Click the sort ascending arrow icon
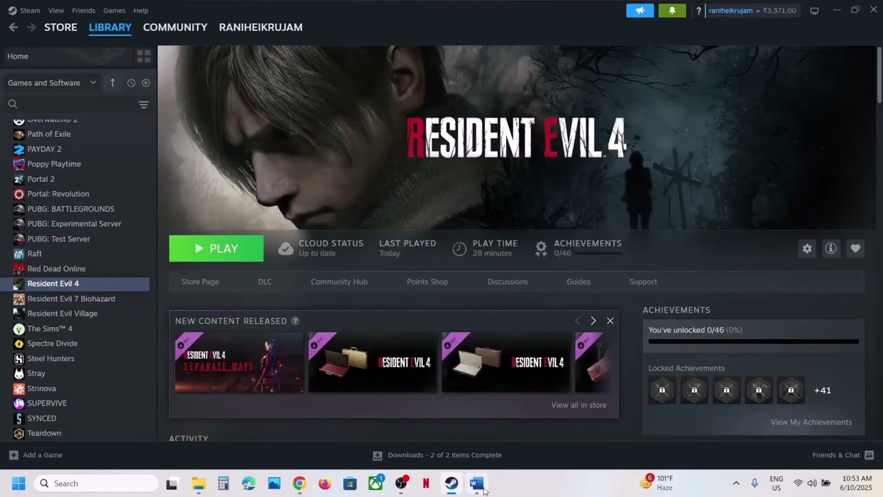Screen dimensions: 883x497 [x=112, y=83]
